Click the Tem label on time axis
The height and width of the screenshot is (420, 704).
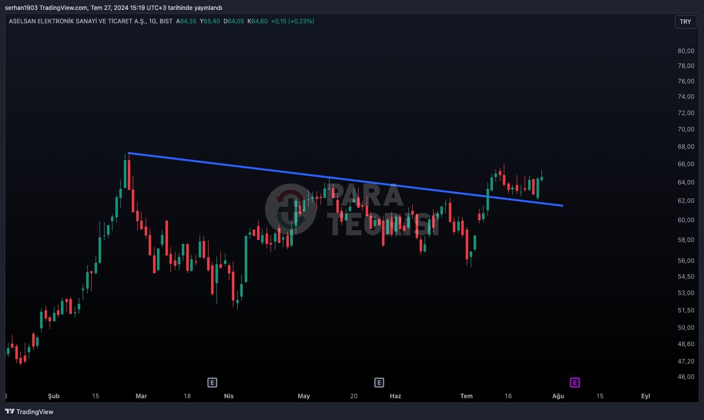(x=466, y=396)
